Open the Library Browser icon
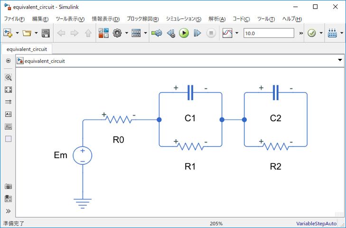This screenshot has width=346, height=228. (x=103, y=33)
